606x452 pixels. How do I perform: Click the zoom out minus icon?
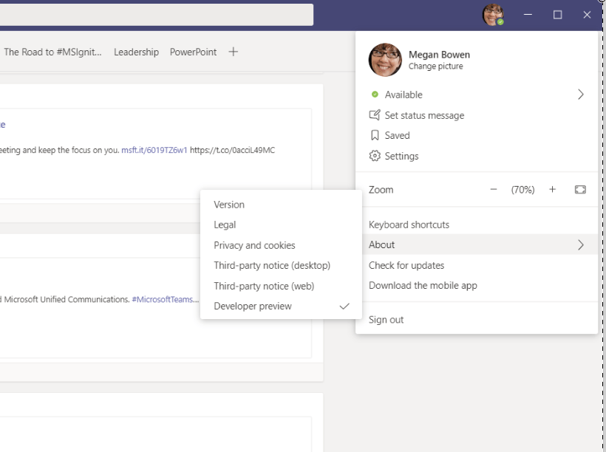pyautogui.click(x=494, y=190)
